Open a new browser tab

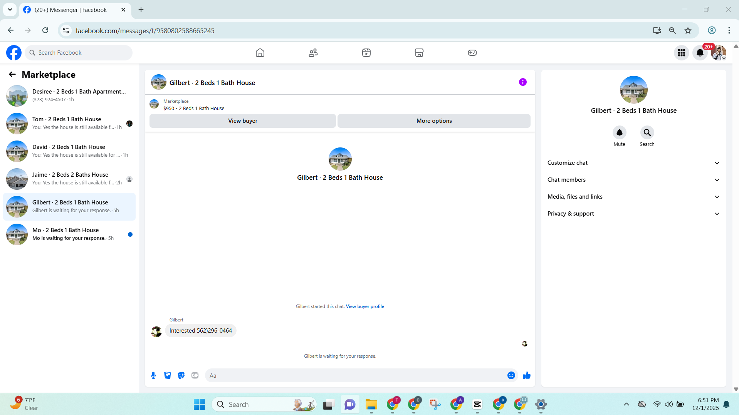pyautogui.click(x=141, y=10)
